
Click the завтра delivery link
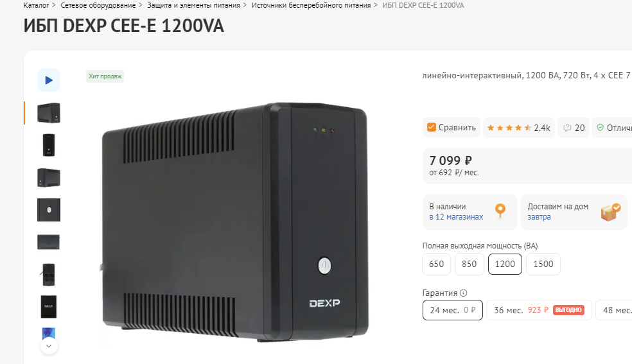coord(539,216)
